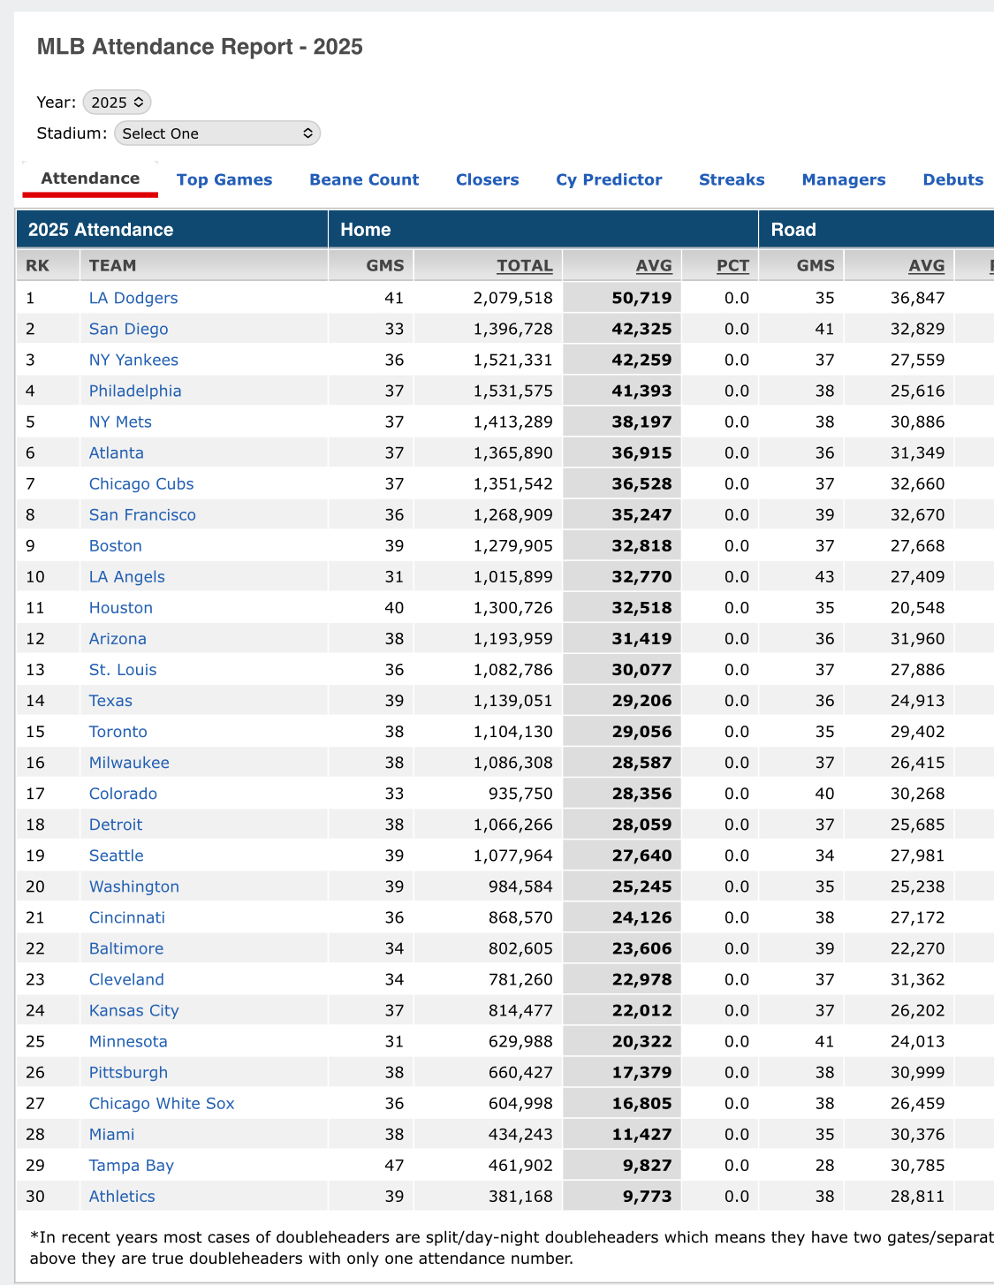The width and height of the screenshot is (994, 1285).
Task: Select the Attendance tab
Action: tap(90, 179)
